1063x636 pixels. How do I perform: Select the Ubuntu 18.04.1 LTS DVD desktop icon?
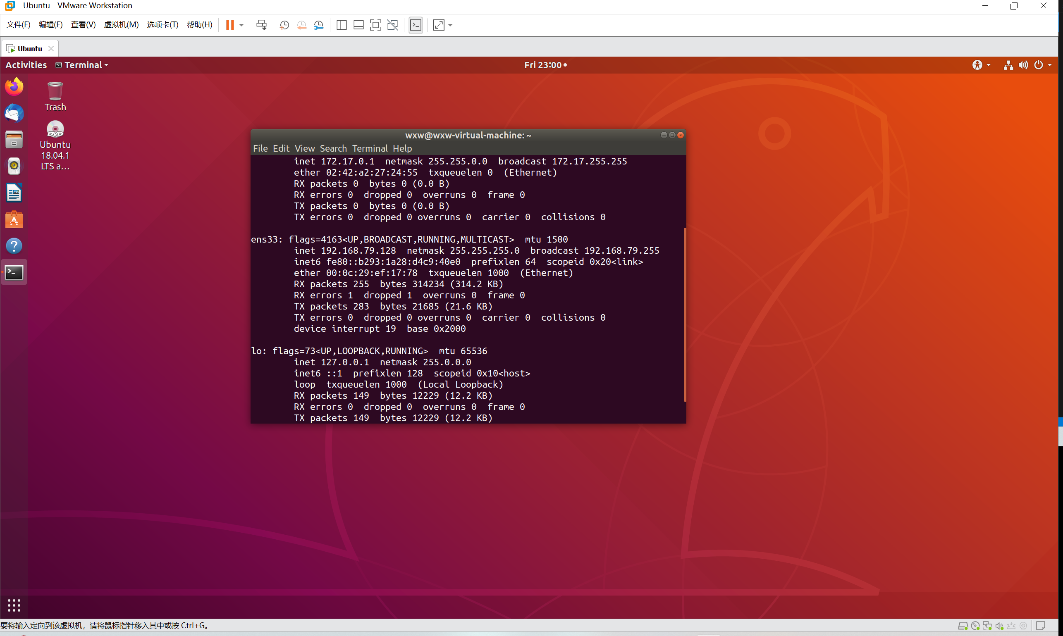55,146
